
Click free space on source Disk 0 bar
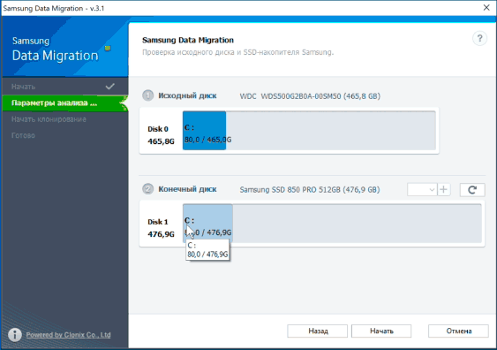(x=330, y=131)
